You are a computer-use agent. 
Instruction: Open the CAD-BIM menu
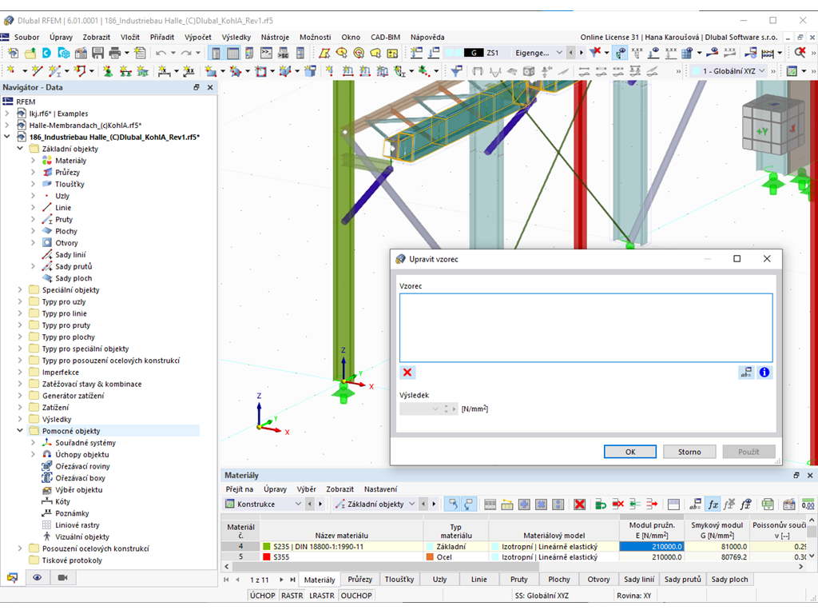pos(386,37)
